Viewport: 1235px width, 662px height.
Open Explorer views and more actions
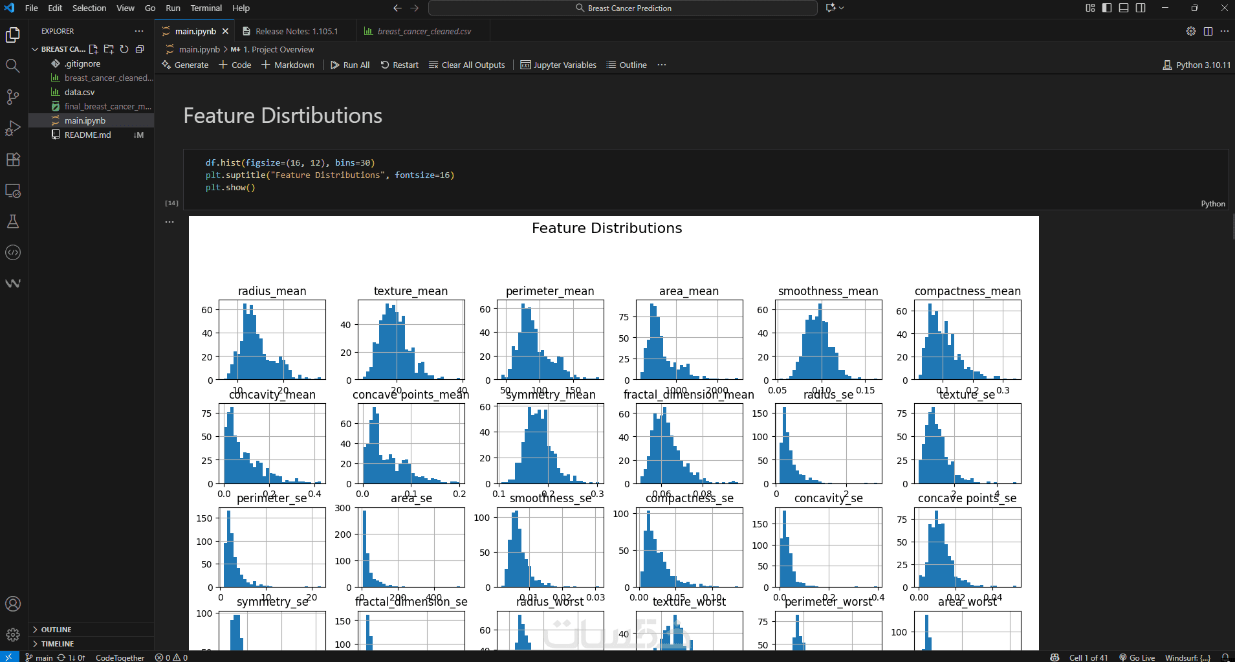139,31
